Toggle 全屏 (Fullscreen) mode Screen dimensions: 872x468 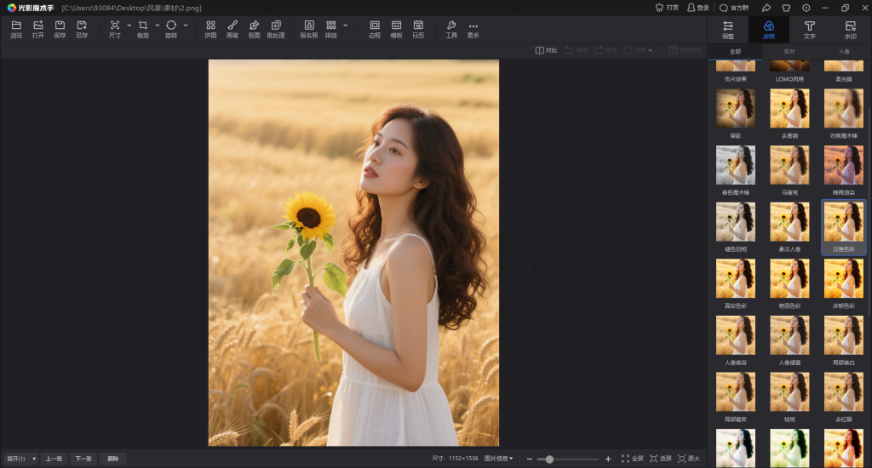click(632, 459)
